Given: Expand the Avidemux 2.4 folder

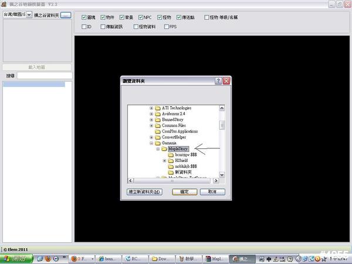Looking at the screenshot, I should point(151,114).
